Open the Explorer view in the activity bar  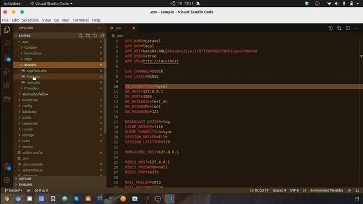(7, 29)
